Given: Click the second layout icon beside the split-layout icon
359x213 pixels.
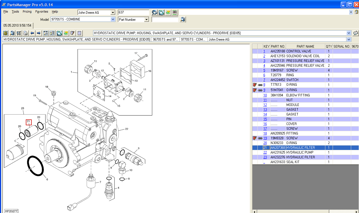Looking at the screenshot, I should [x=52, y=33].
